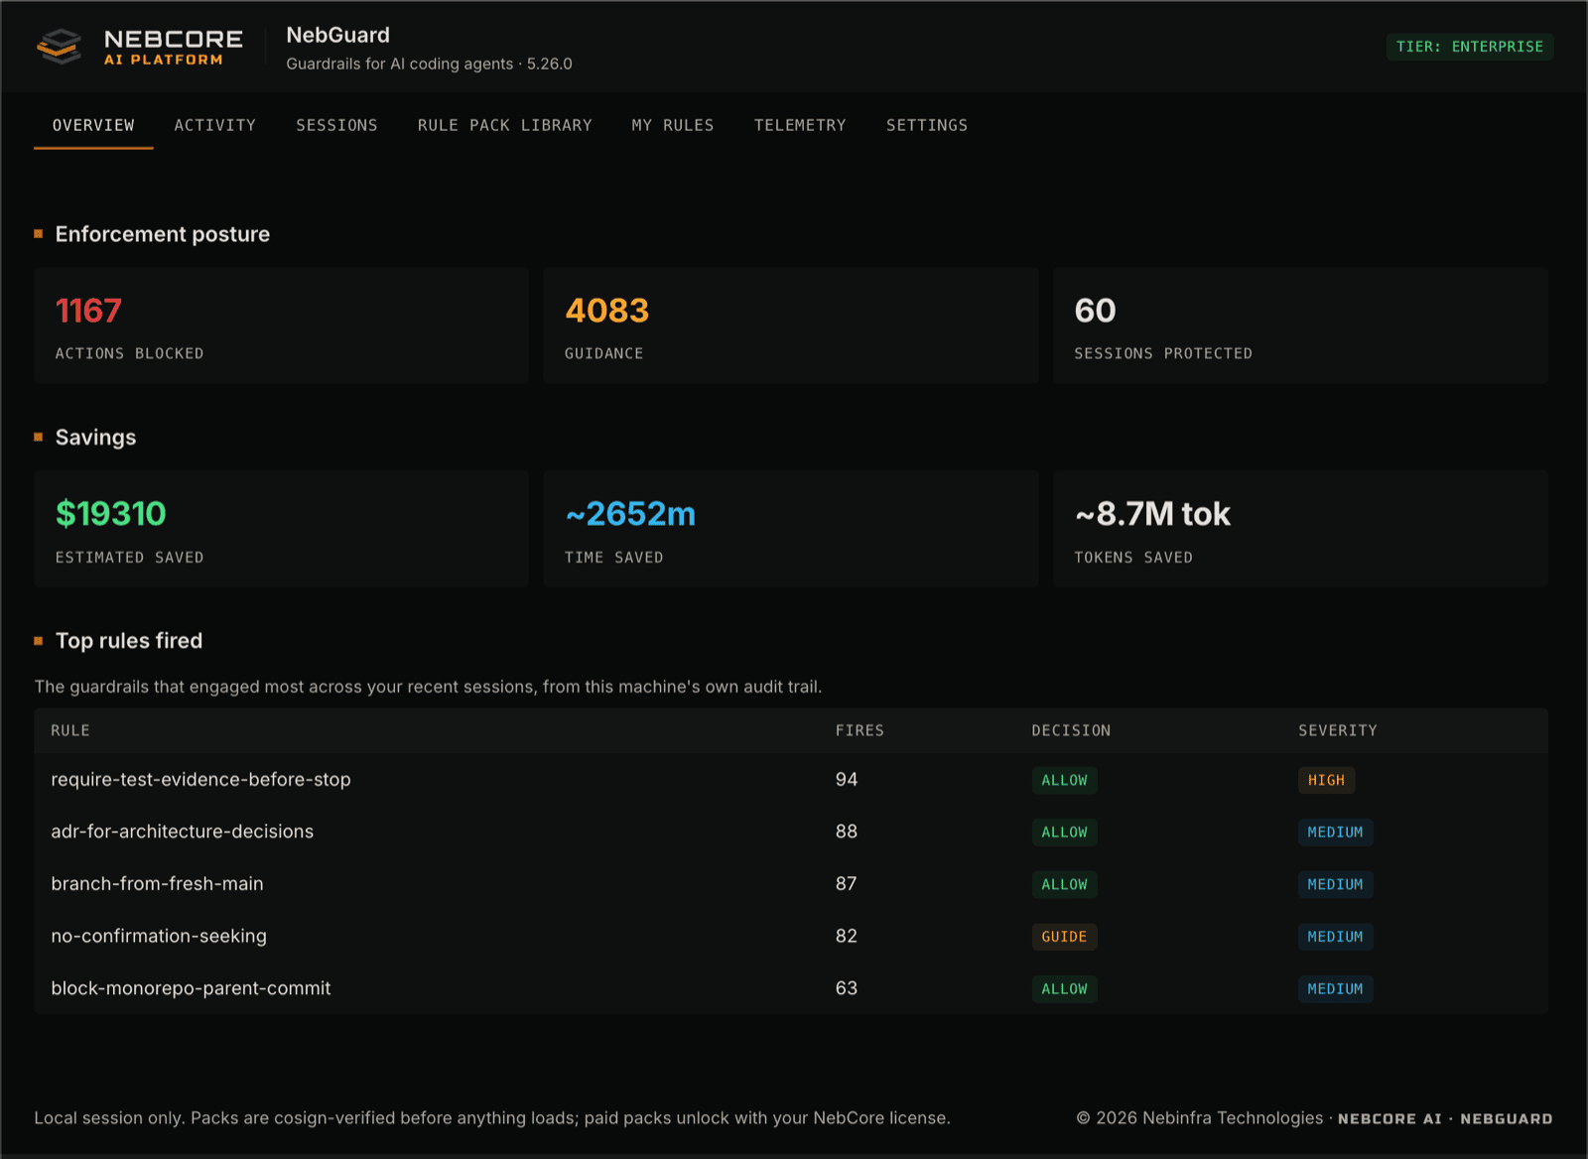
Task: Click the NEBCORE AI PLATFORM wordmark
Action: (x=174, y=47)
